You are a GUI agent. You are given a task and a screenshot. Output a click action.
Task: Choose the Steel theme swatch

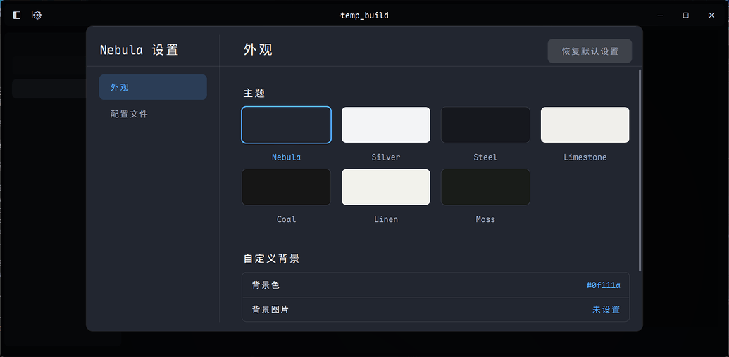(x=485, y=124)
